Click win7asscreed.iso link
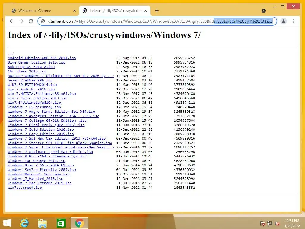The height and width of the screenshot is (229, 305). click(x=25, y=188)
